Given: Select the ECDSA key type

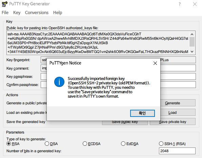Looking at the screenshot, I should coord(92,144).
